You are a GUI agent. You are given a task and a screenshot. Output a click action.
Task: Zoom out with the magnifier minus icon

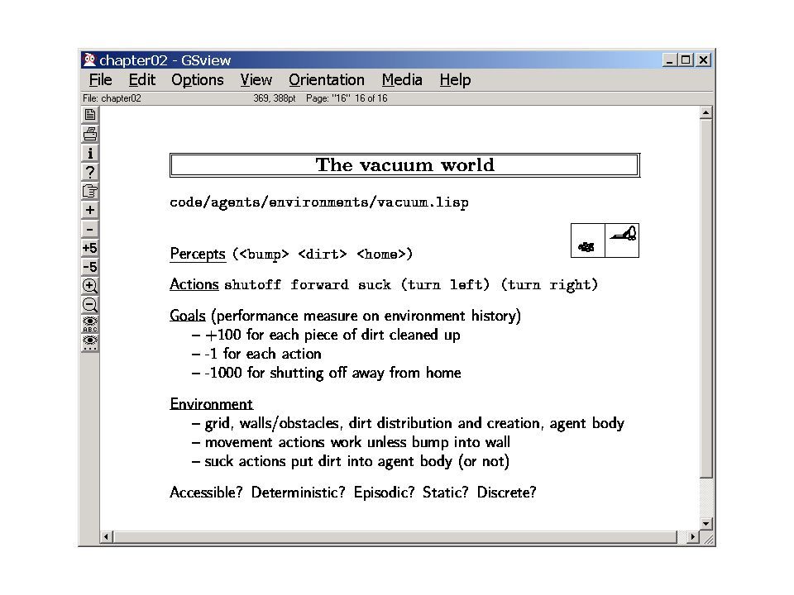tap(90, 305)
